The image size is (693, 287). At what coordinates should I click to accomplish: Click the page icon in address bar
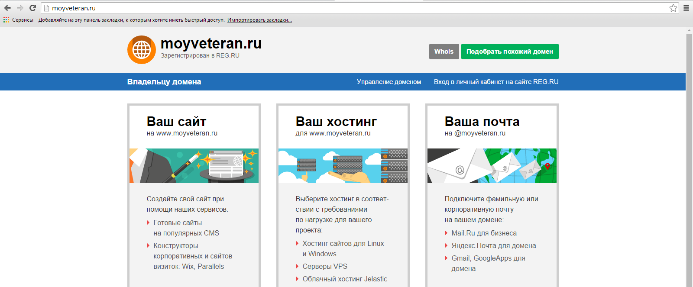coord(46,8)
